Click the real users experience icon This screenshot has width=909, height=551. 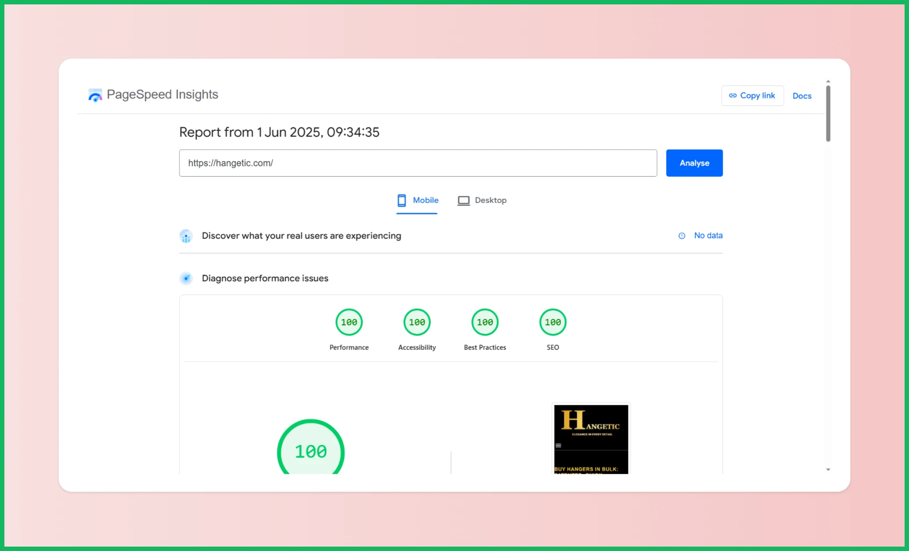click(186, 236)
